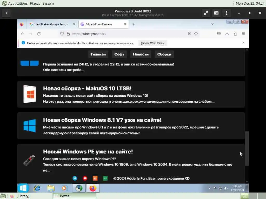The width and height of the screenshot is (266, 199).
Task: Click the guest taskbar clock 1:24 AM
Action: click(x=237, y=188)
